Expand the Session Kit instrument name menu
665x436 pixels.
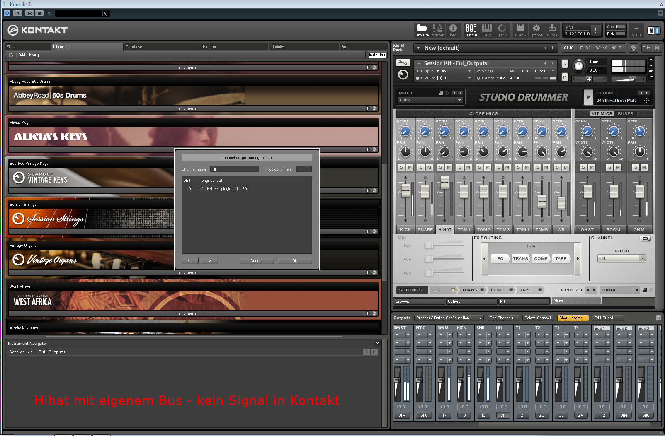tap(419, 63)
